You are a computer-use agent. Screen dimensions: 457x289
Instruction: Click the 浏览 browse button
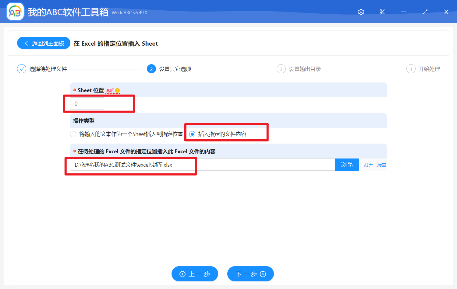(x=347, y=165)
